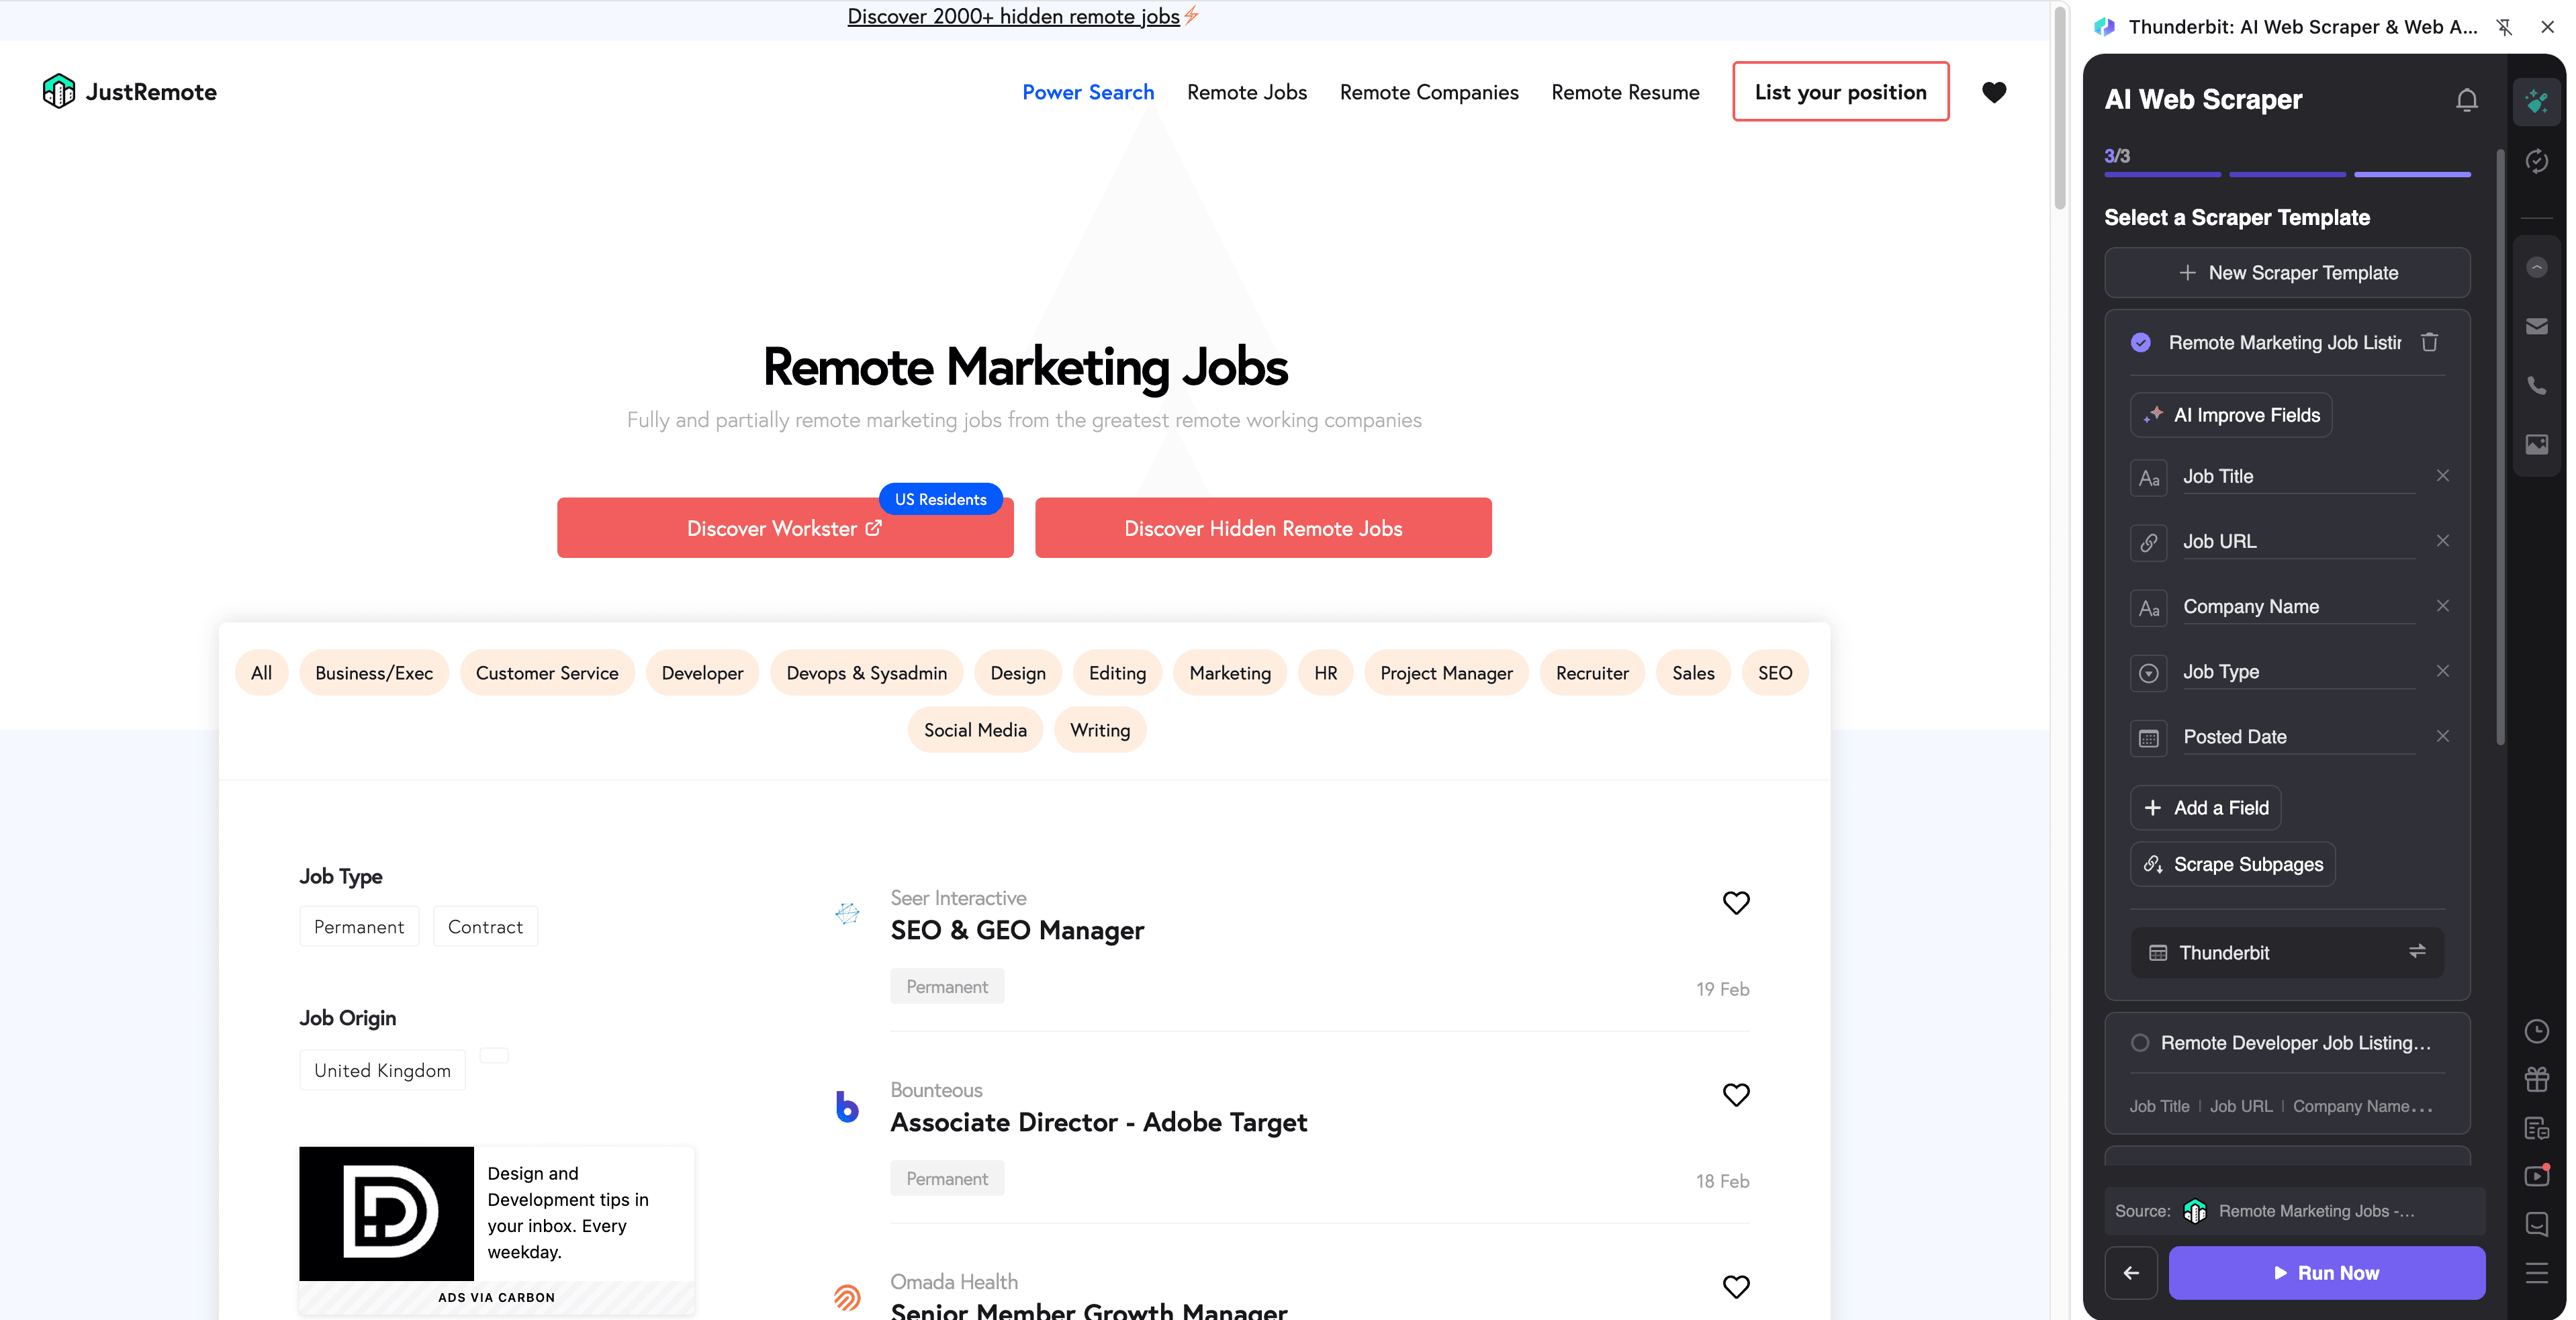
Task: Unselect the Remote Marketing Job Listing template
Action: point(2141,342)
